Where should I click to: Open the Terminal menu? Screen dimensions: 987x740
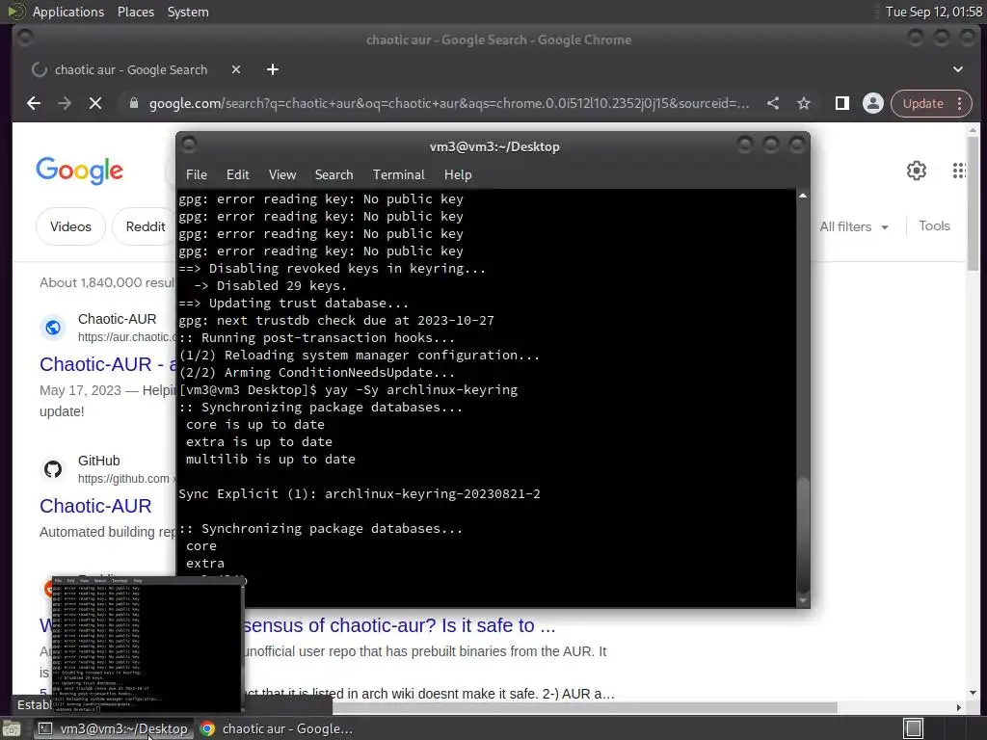(x=398, y=174)
